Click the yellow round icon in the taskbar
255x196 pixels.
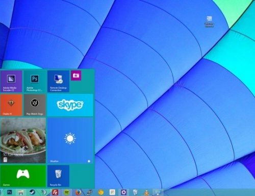101,192
